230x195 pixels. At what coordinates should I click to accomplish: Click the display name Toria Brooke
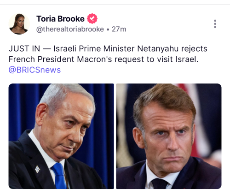click(x=60, y=19)
